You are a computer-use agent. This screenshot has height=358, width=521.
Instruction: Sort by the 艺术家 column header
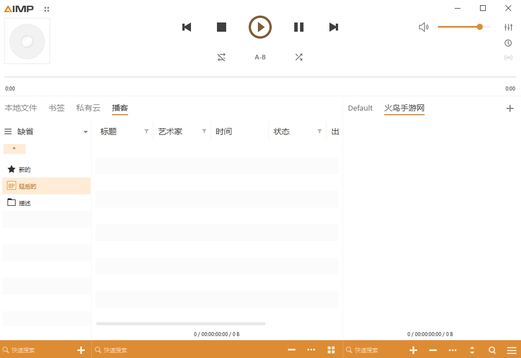[170, 131]
